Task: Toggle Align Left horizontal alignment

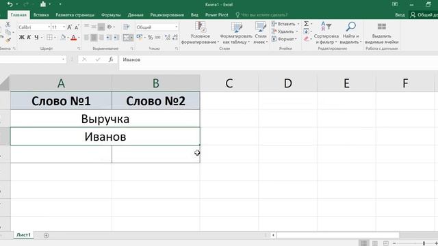Action: (x=87, y=38)
